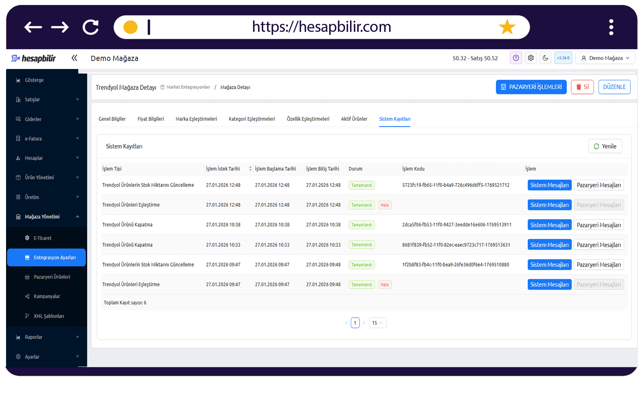Open the Demo Mağaza user dropdown
This screenshot has width=644, height=398.
(605, 58)
